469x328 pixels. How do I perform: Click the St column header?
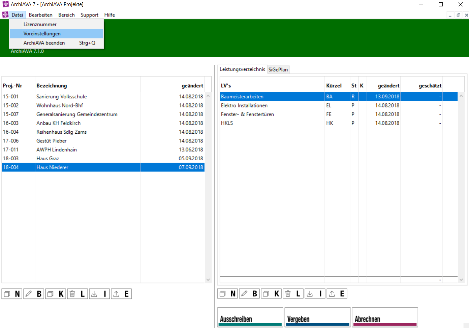tap(354, 86)
